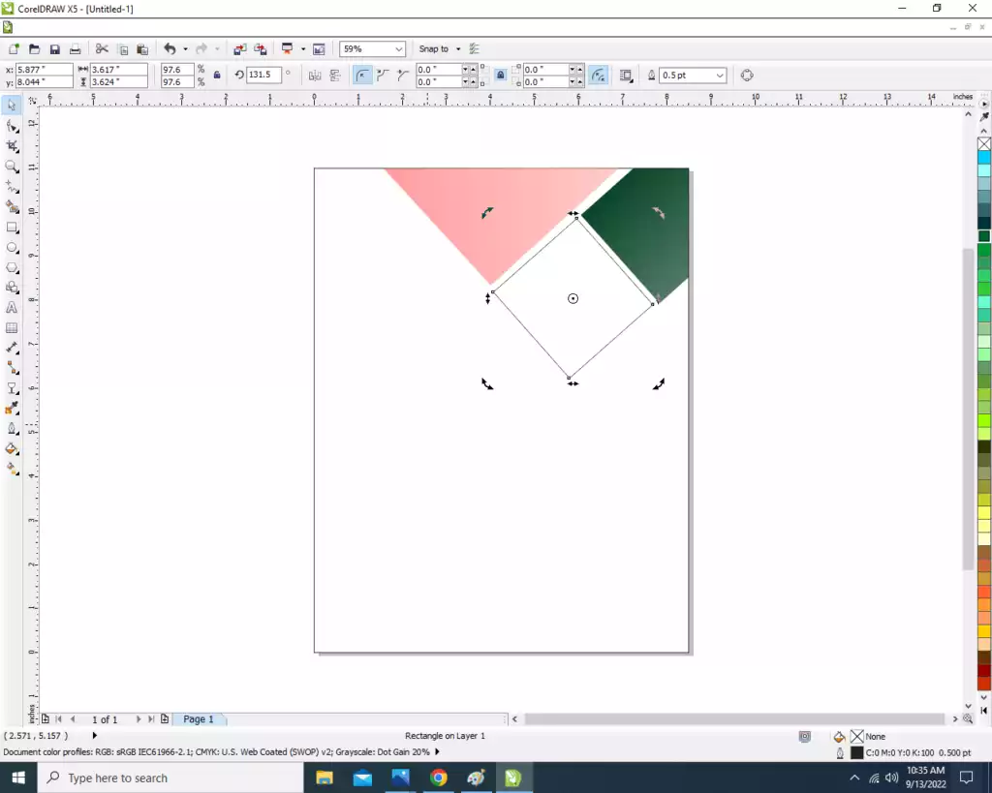Select the Table tool
This screenshot has height=793, width=992.
click(12, 327)
